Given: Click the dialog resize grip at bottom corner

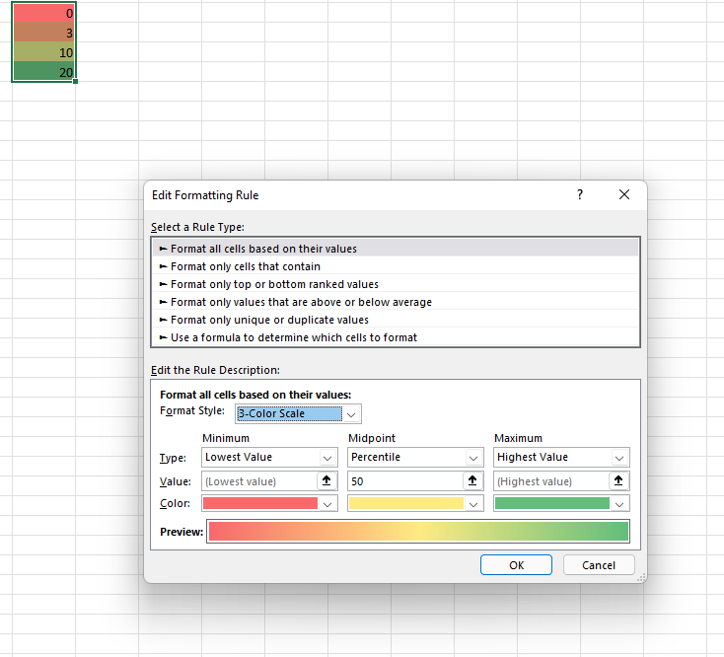Looking at the screenshot, I should tap(641, 577).
